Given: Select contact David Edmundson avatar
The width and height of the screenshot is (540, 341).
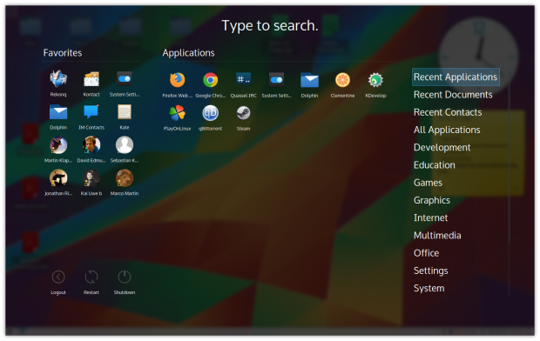Looking at the screenshot, I should (91, 145).
